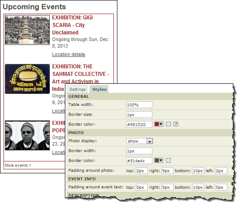
Task: Edit the #951D20 border color field
Action: click(x=139, y=124)
